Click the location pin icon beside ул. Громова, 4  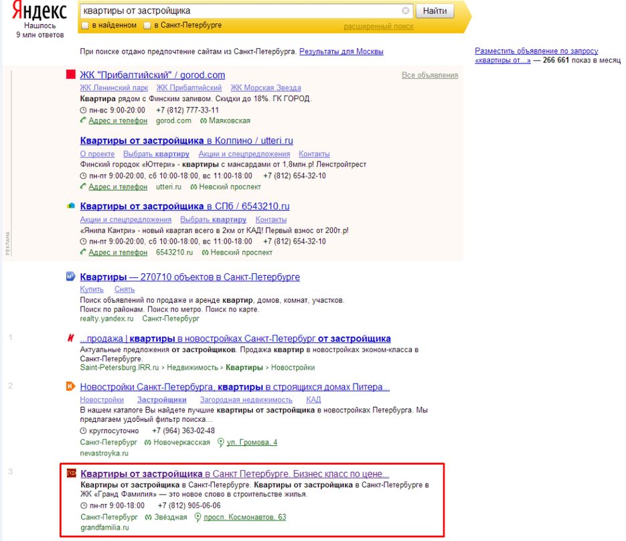[x=220, y=443]
